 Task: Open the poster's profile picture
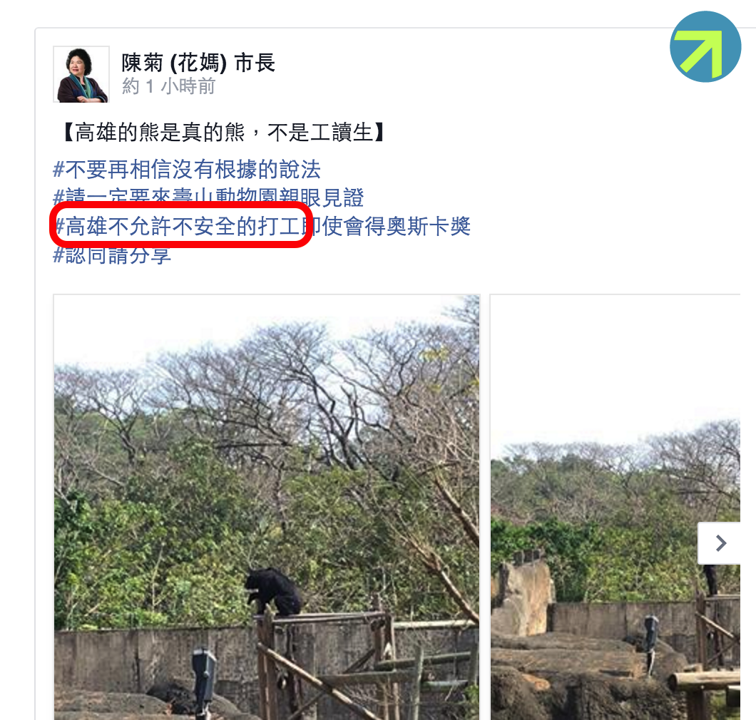[x=81, y=74]
